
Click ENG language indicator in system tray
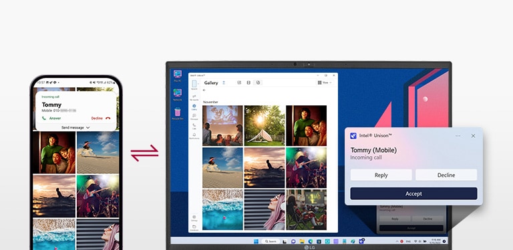pyautogui.click(x=409, y=241)
